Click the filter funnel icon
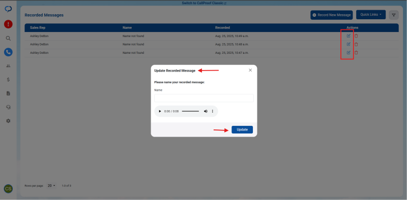Screen dimensions: 407x200 tap(394, 15)
